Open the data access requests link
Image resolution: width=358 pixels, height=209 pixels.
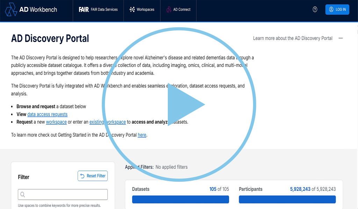[x=48, y=114]
